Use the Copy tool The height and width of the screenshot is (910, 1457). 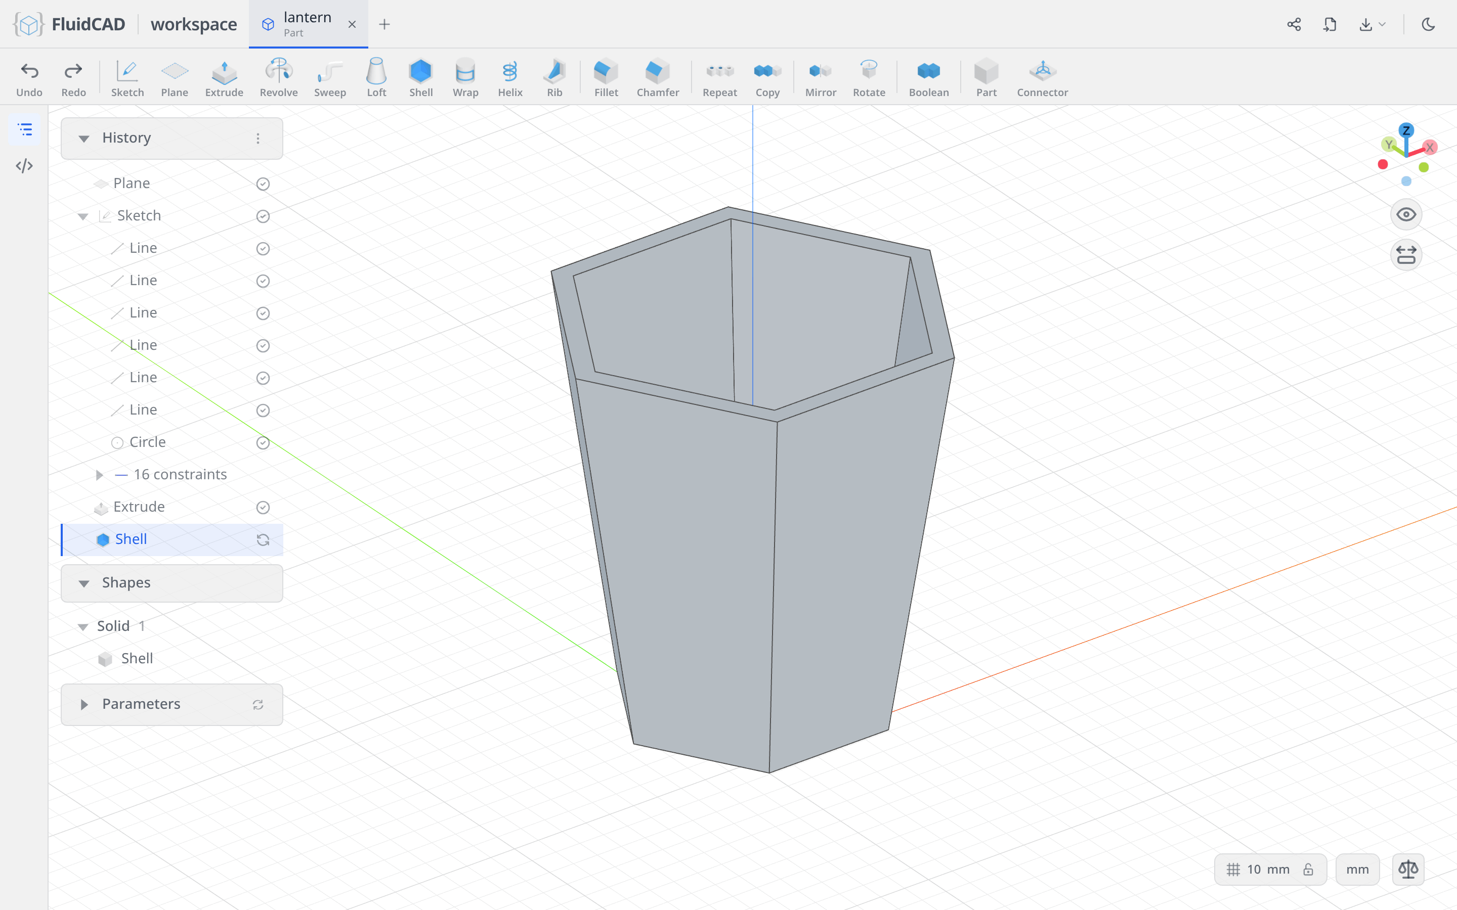[x=767, y=78]
